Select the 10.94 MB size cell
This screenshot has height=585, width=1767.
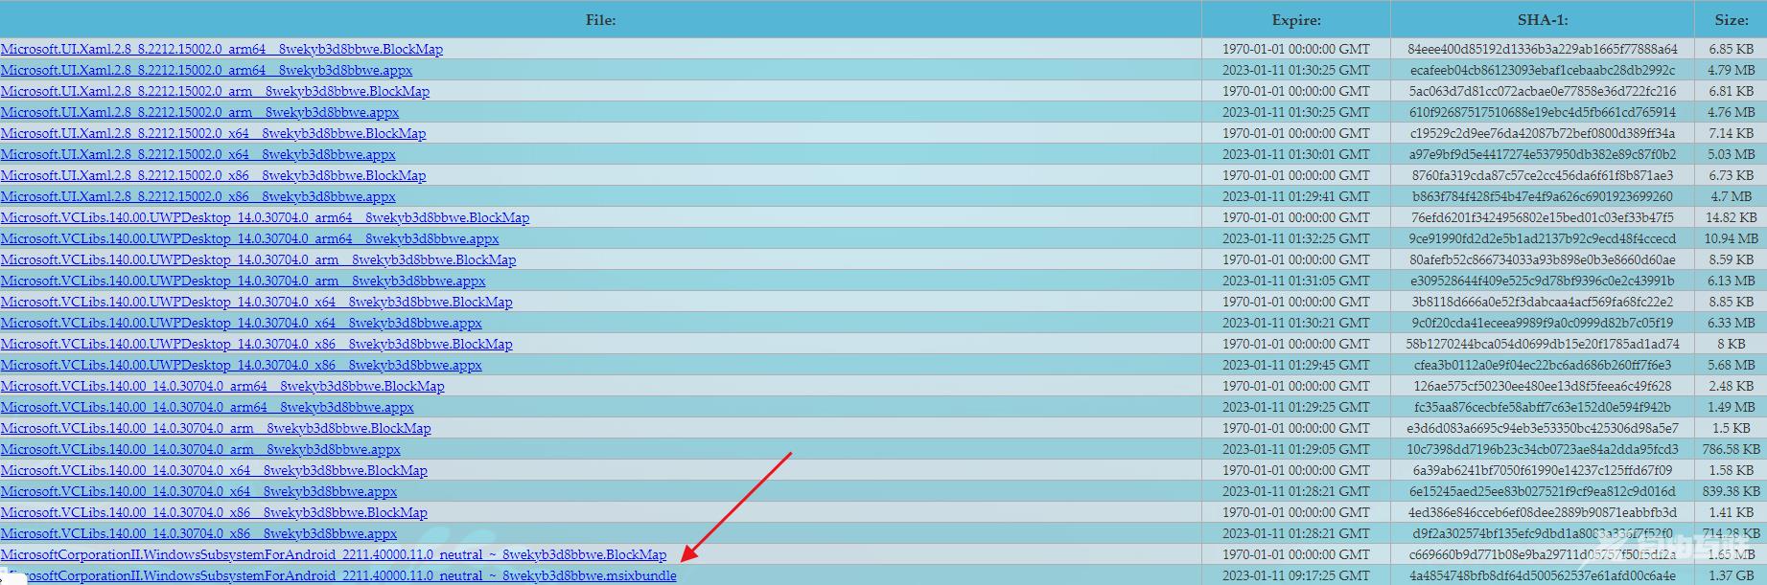[x=1732, y=238]
